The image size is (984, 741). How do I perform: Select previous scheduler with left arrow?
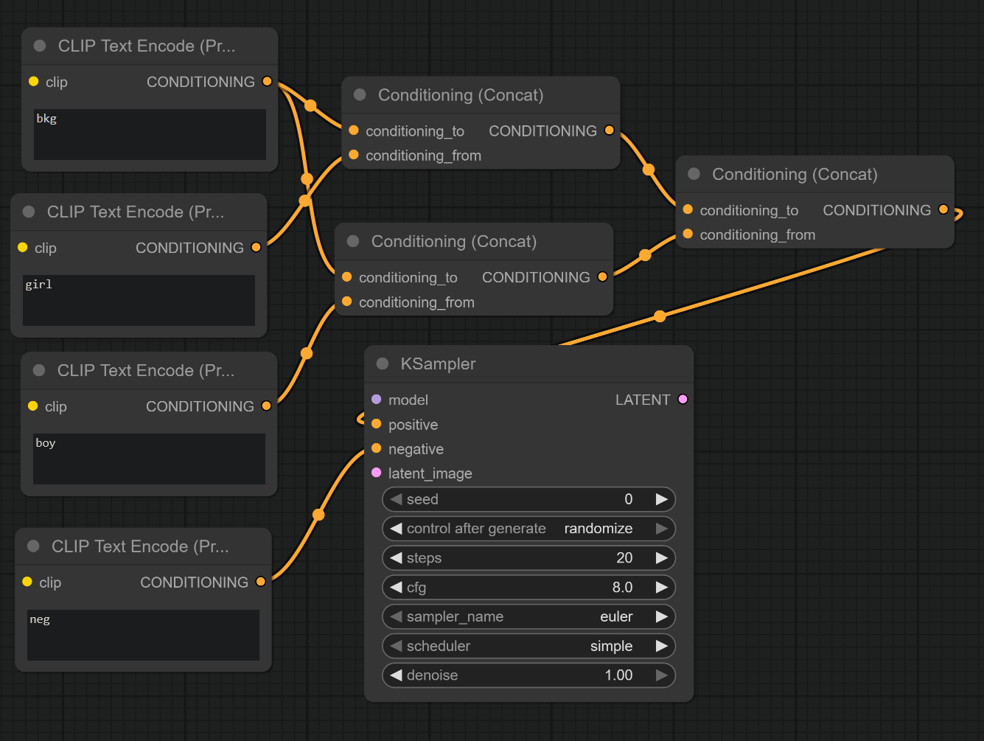(x=397, y=646)
